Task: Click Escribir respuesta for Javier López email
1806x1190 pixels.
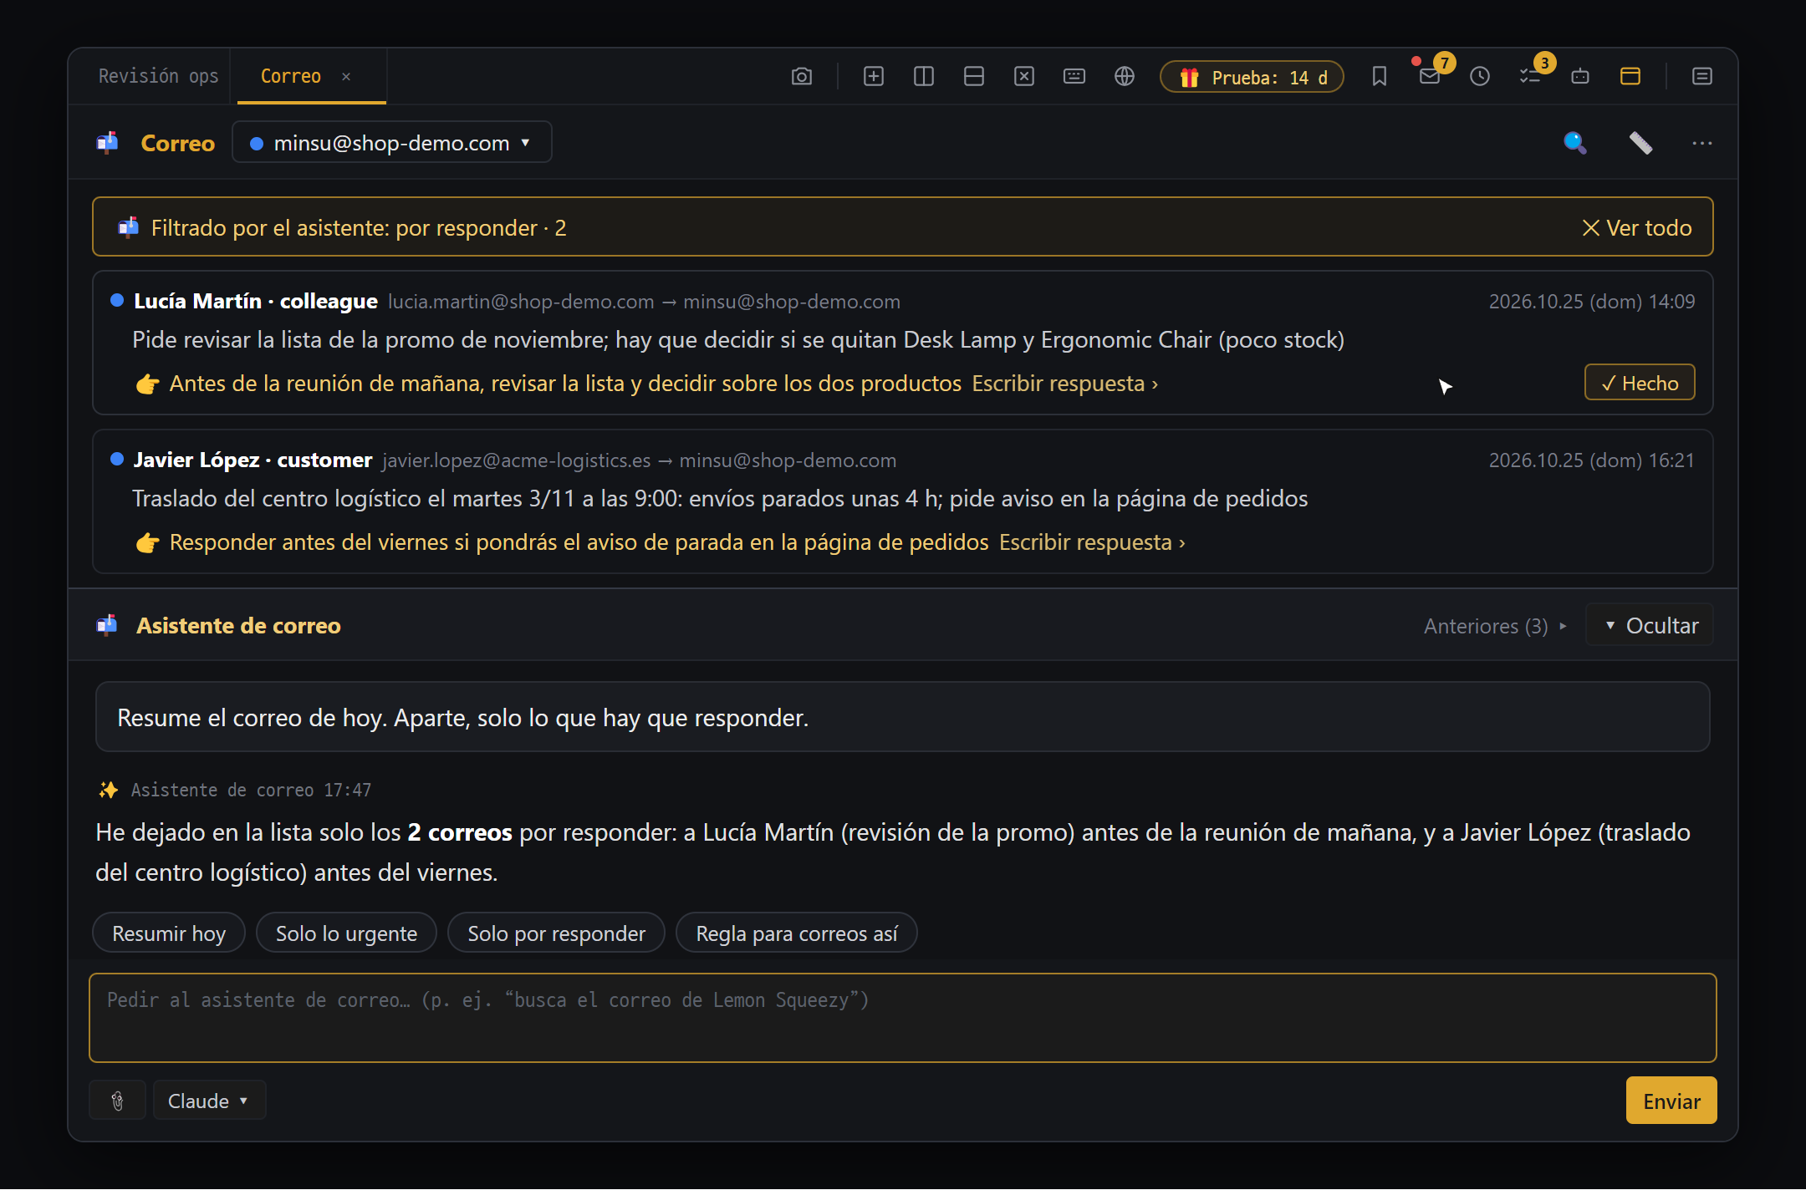Action: [1092, 542]
